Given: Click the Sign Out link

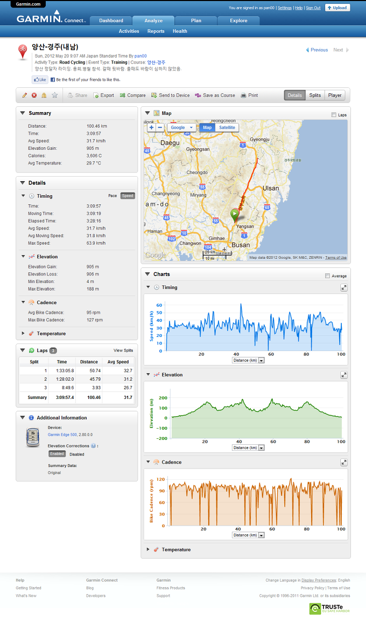Looking at the screenshot, I should click(x=313, y=8).
